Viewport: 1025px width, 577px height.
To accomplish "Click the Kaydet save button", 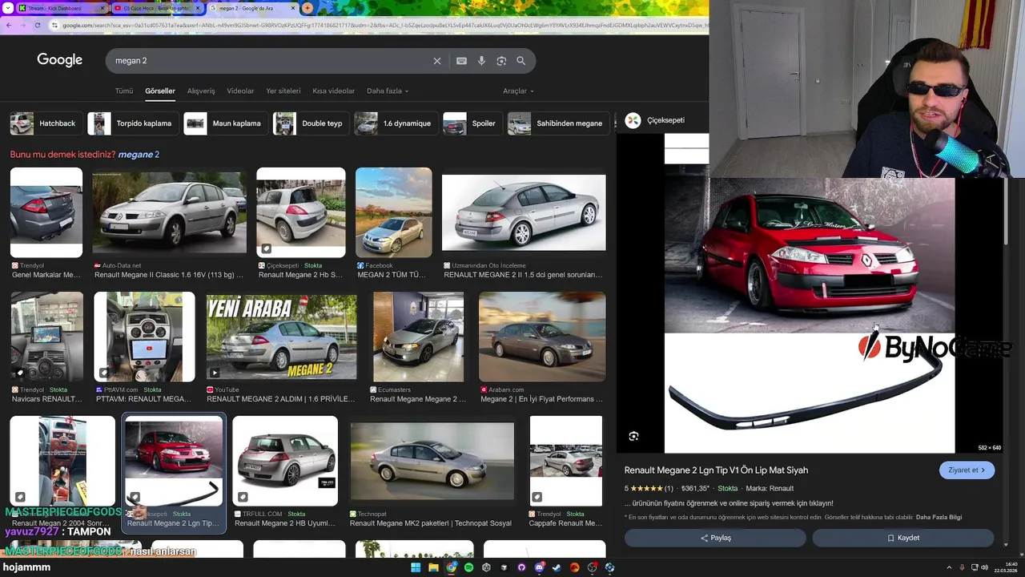I will [x=902, y=538].
